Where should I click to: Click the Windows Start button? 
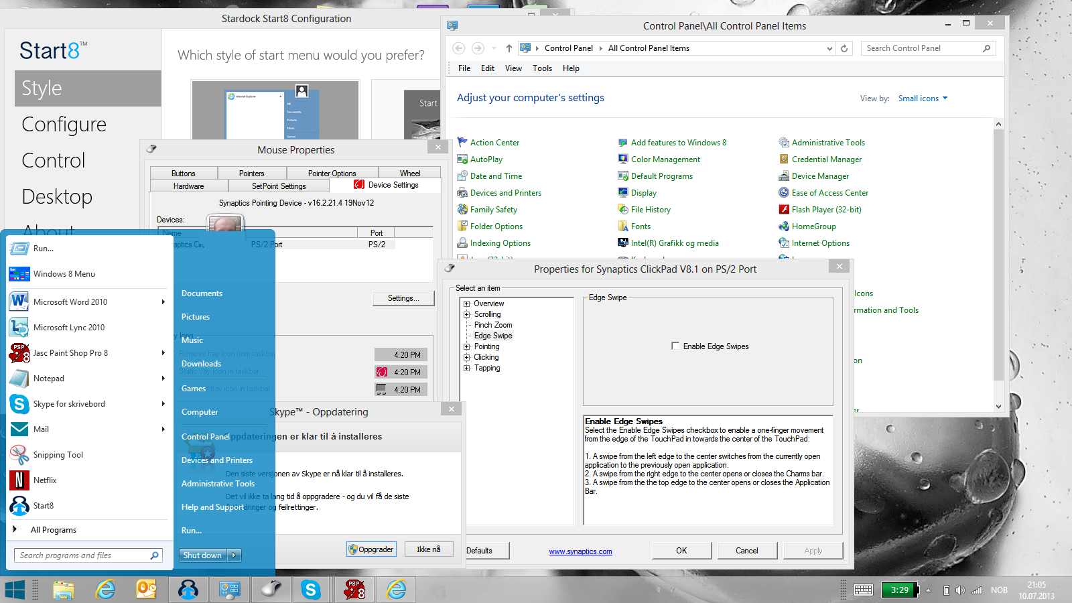click(x=15, y=590)
